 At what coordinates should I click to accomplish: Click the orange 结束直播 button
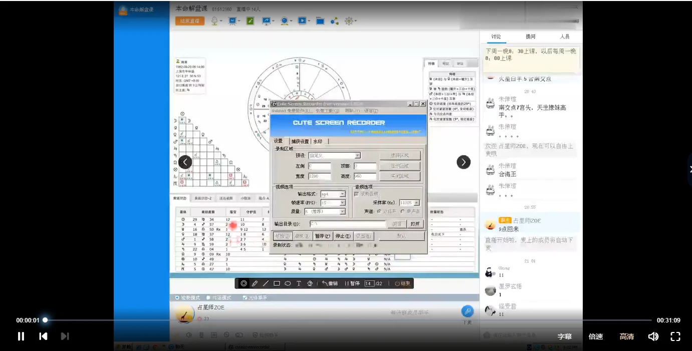[190, 21]
